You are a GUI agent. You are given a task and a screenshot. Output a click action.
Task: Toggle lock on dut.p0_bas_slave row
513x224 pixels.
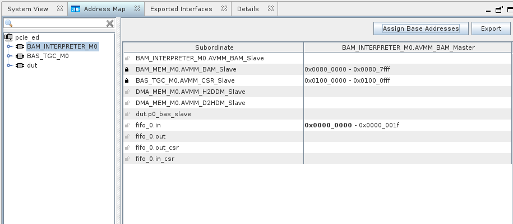click(127, 114)
